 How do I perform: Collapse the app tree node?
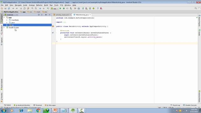coord(4,18)
